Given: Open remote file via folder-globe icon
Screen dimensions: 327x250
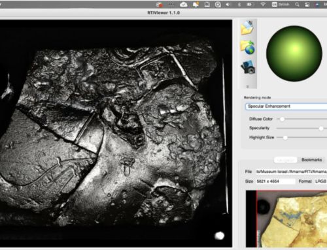Looking at the screenshot, I should (248, 48).
